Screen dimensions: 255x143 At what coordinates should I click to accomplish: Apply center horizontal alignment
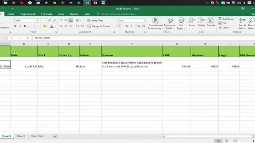(x=66, y=26)
